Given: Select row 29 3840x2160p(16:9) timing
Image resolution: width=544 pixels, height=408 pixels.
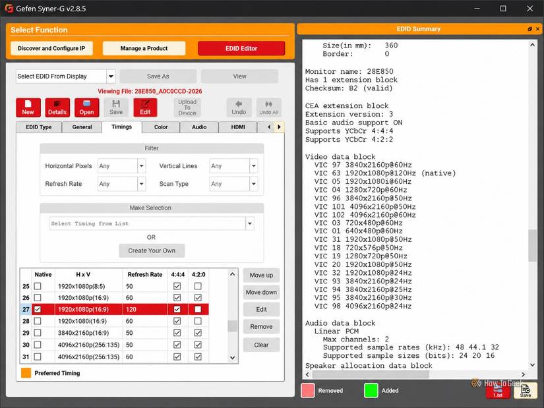Looking at the screenshot, I should (115, 333).
